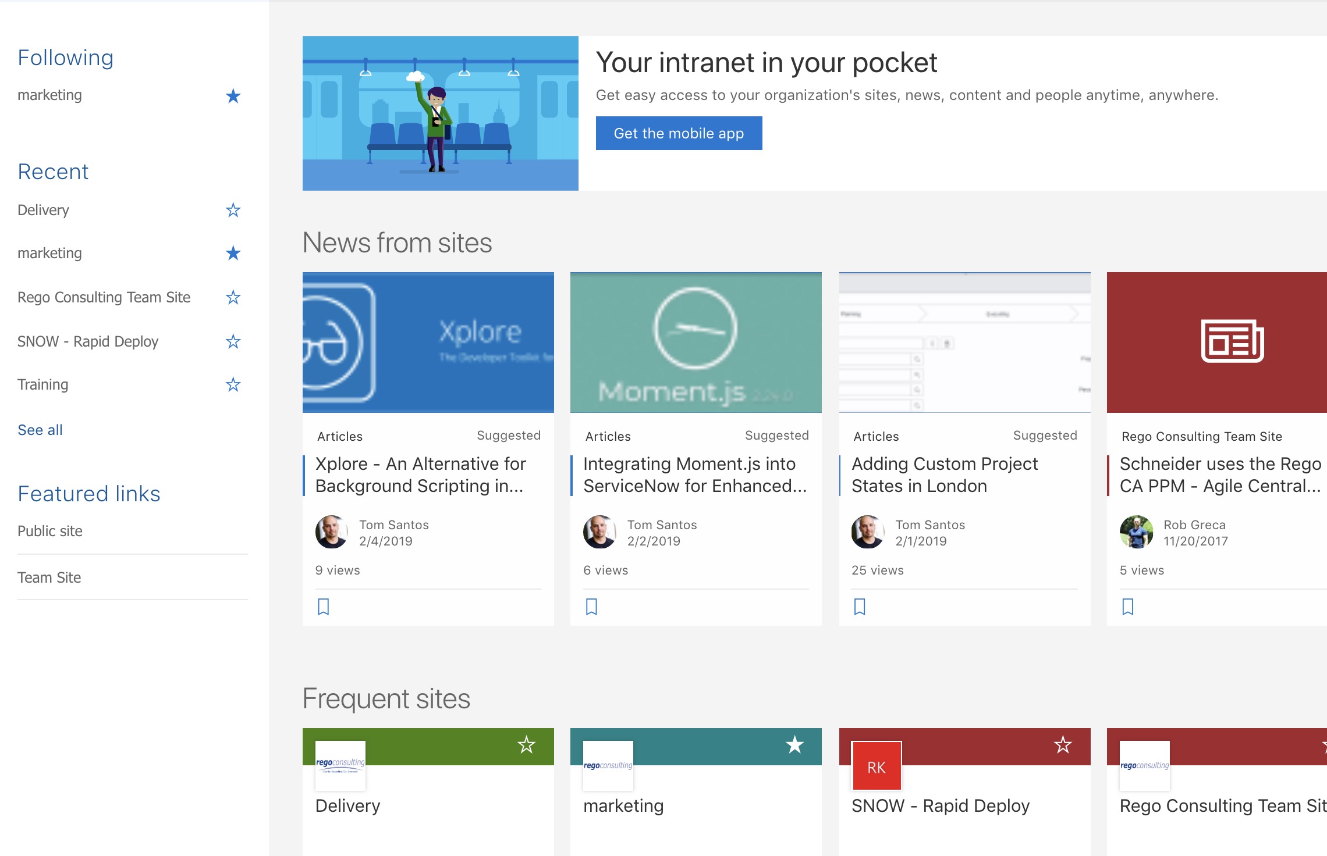Open marketing in Recent list
Viewport: 1327px width, 856px height.
coord(49,253)
